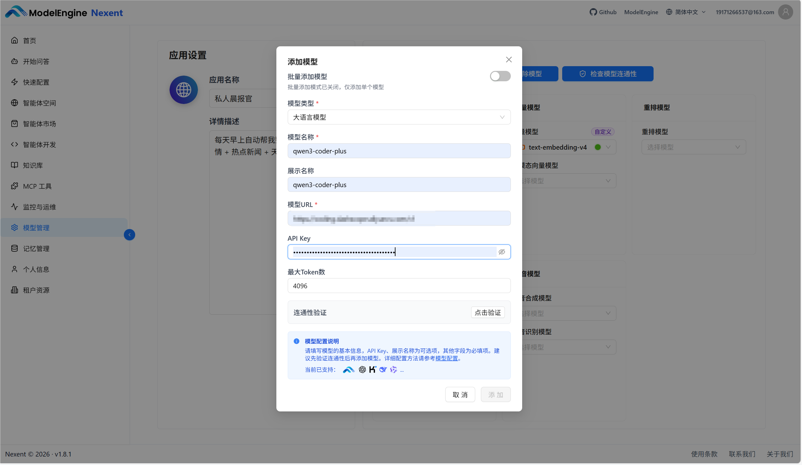Click the 点击验证 button
Screen dimensions: 802x465
pyautogui.click(x=488, y=312)
